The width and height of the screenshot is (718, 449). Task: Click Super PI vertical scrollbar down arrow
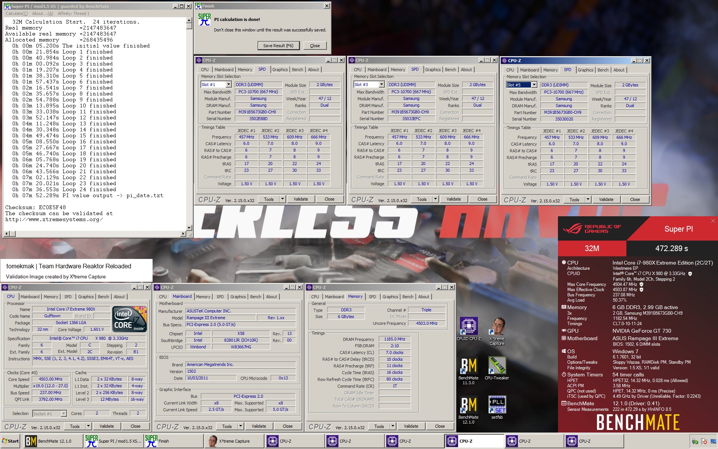189,227
